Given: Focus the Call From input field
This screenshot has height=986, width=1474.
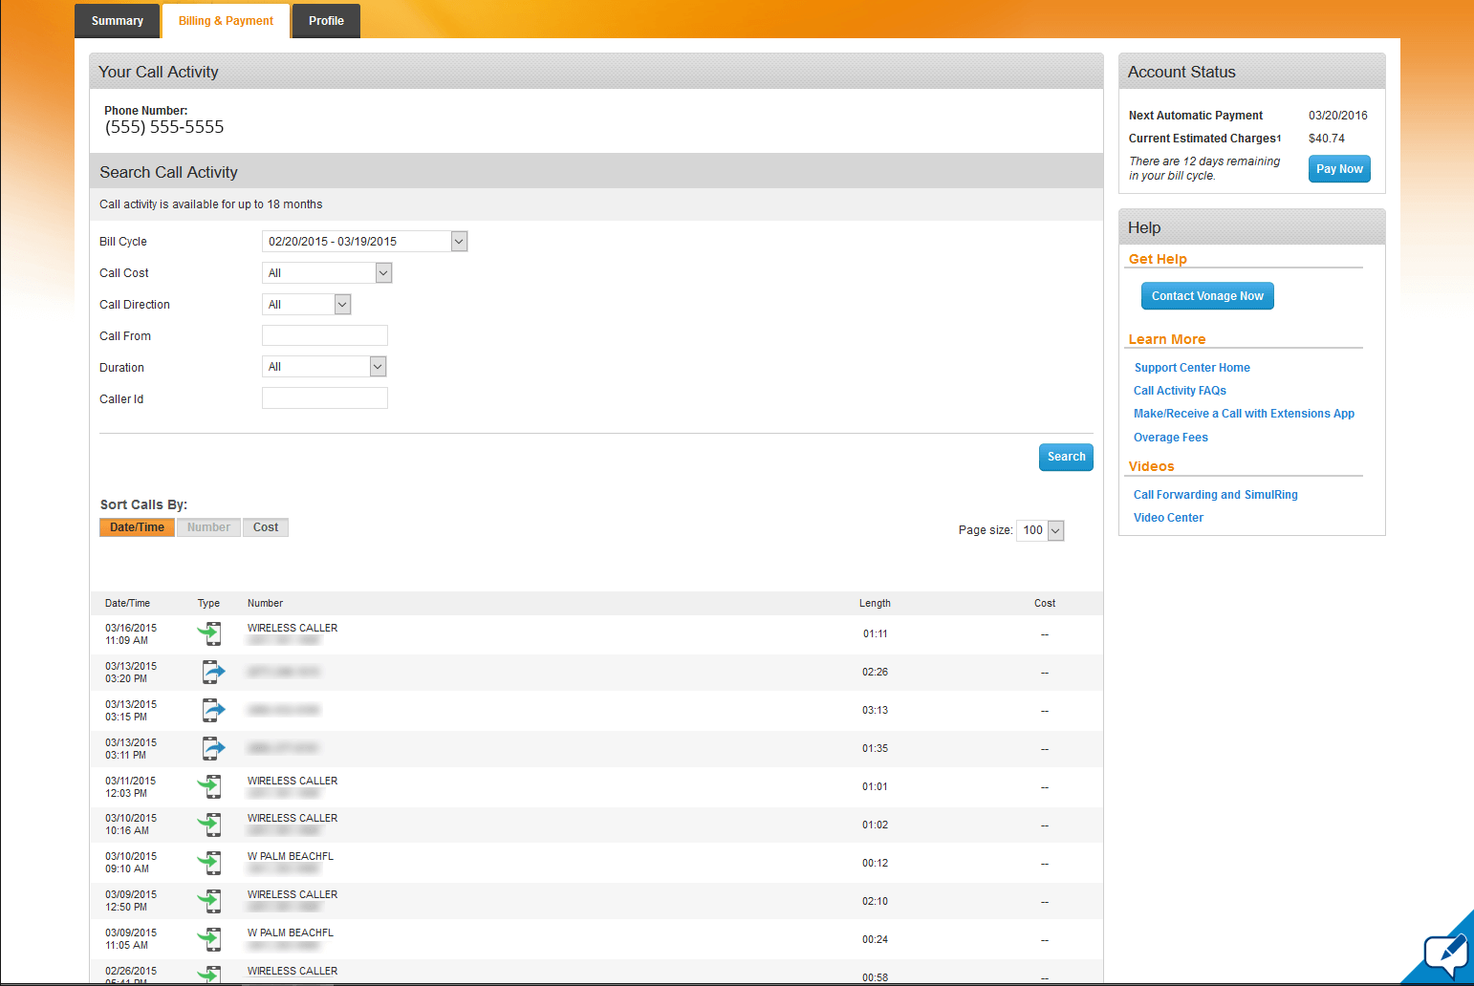Looking at the screenshot, I should pos(325,335).
